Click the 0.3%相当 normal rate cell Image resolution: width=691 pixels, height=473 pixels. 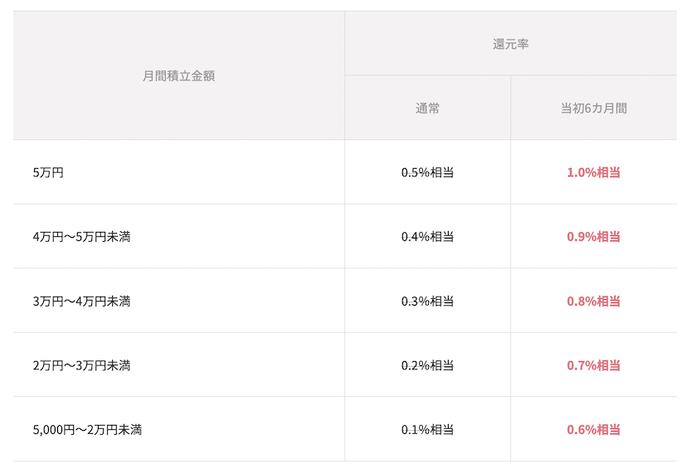427,302
